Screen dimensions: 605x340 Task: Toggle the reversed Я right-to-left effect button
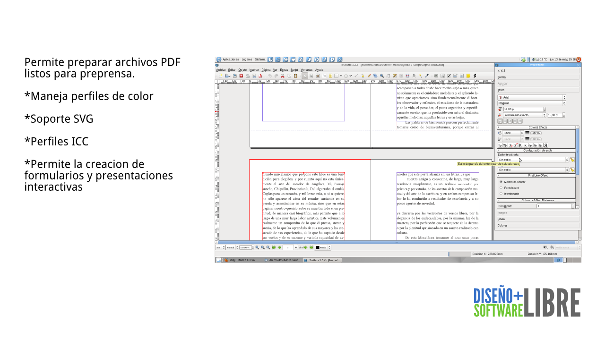click(545, 145)
